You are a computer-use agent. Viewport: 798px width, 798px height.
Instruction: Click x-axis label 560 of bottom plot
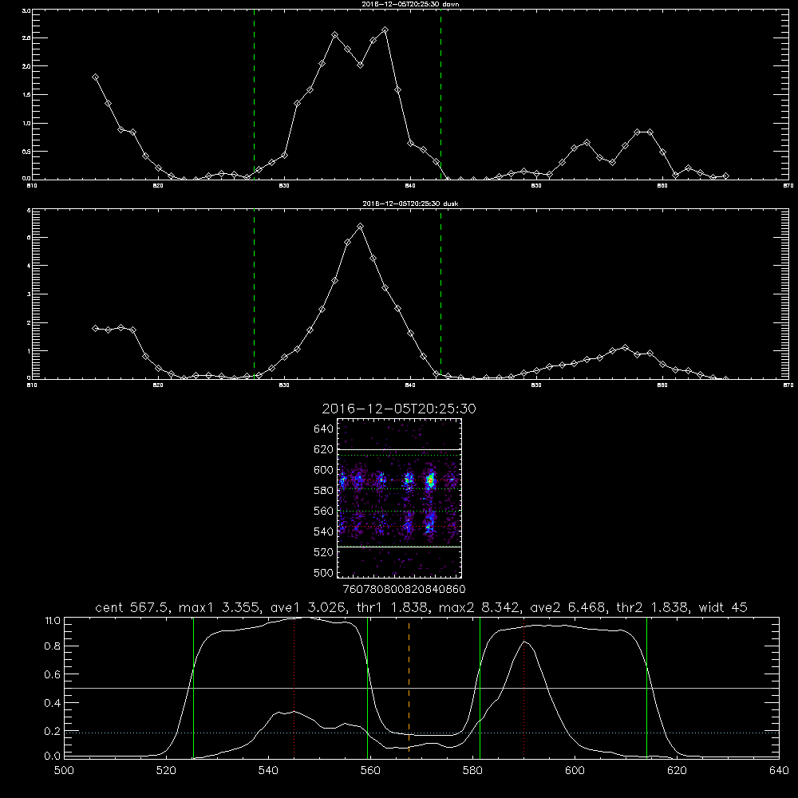pyautogui.click(x=370, y=771)
